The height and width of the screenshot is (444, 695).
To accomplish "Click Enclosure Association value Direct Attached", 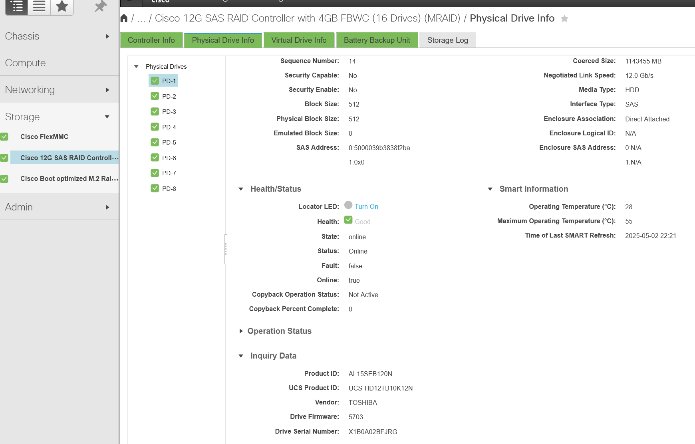I will (x=647, y=119).
